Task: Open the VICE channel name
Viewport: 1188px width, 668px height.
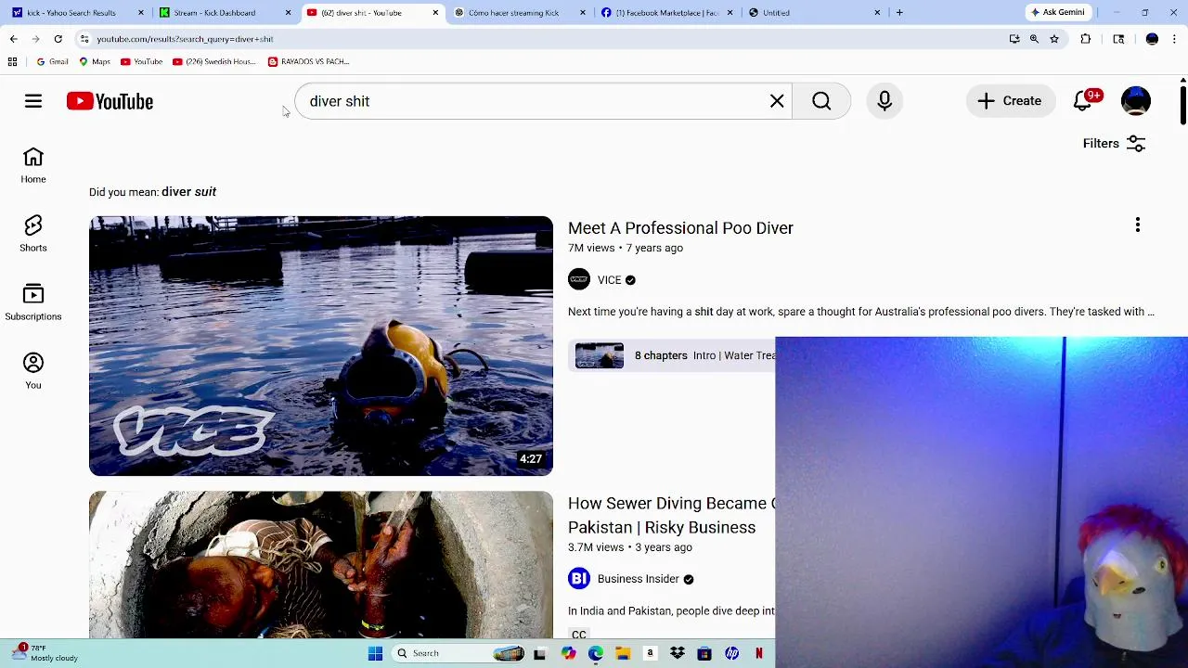Action: pyautogui.click(x=609, y=280)
